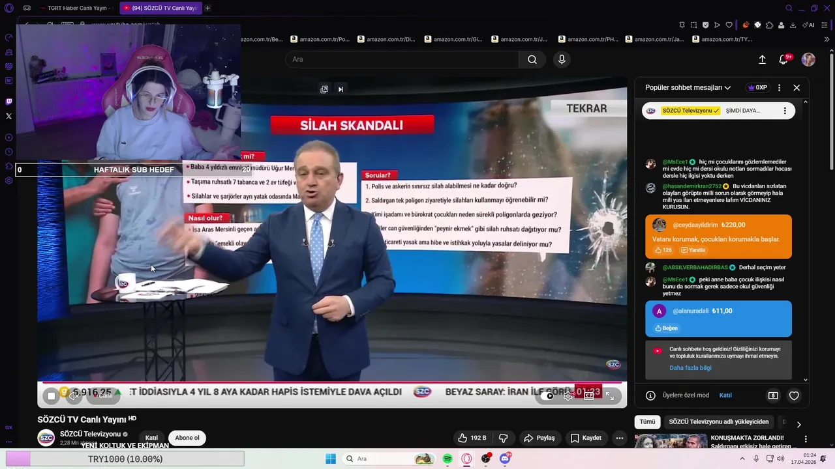The image size is (835, 469).
Task: Open the Opera GX menu logo
Action: (x=8, y=8)
